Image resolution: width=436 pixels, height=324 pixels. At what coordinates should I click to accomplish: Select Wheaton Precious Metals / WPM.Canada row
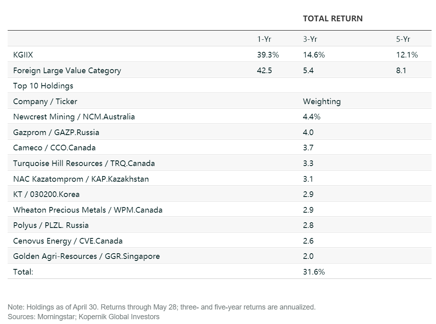pyautogui.click(x=219, y=209)
